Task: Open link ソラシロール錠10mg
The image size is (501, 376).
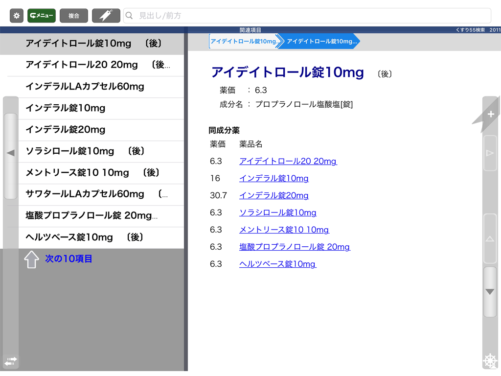Action: (x=278, y=212)
